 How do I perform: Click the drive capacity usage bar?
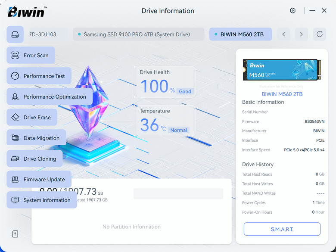(x=178, y=194)
